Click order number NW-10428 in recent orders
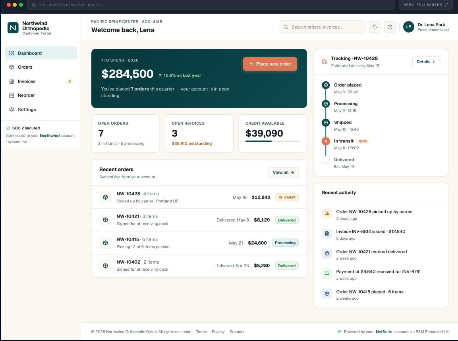The width and height of the screenshot is (458, 341). [x=128, y=194]
